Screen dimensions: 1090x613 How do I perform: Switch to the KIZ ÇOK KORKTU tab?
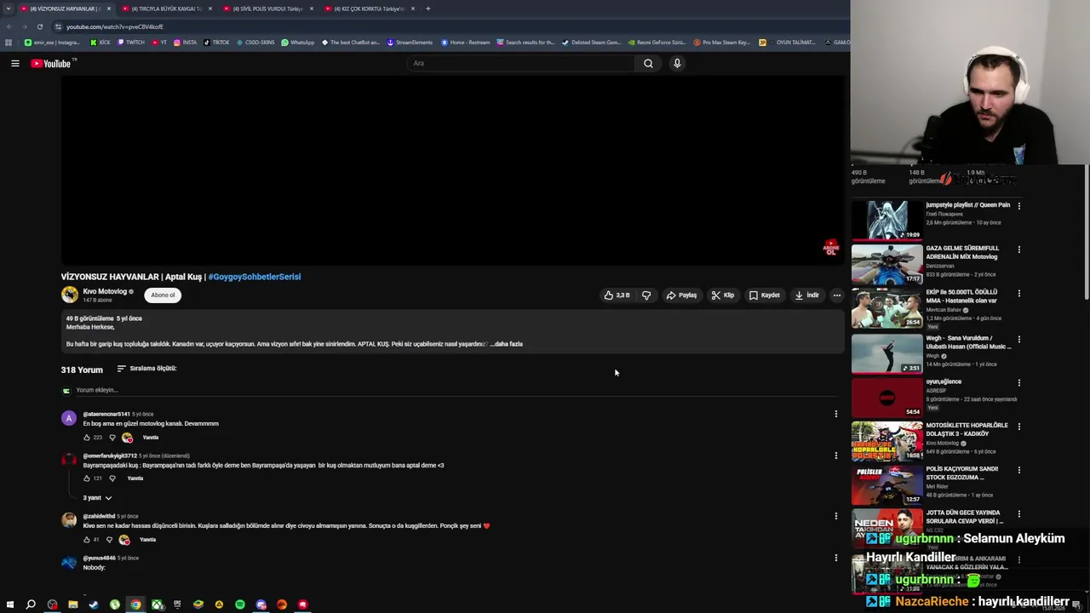tap(369, 9)
